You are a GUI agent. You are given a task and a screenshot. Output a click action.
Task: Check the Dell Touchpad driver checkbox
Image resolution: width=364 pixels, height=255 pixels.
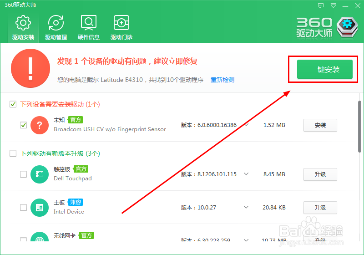[24, 174]
